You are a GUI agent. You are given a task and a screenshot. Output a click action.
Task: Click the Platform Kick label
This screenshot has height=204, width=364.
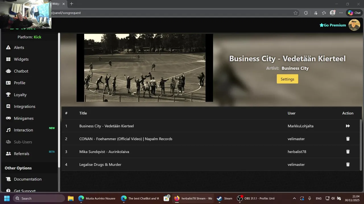tap(29, 37)
